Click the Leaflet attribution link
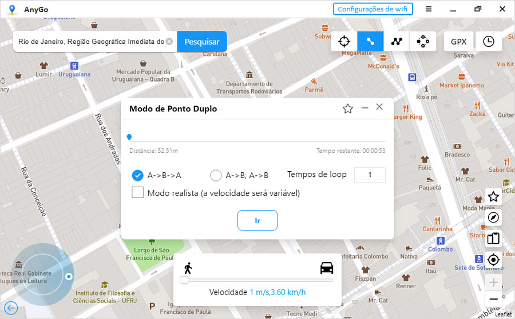Image resolution: width=515 pixels, height=319 pixels. pyautogui.click(x=503, y=314)
